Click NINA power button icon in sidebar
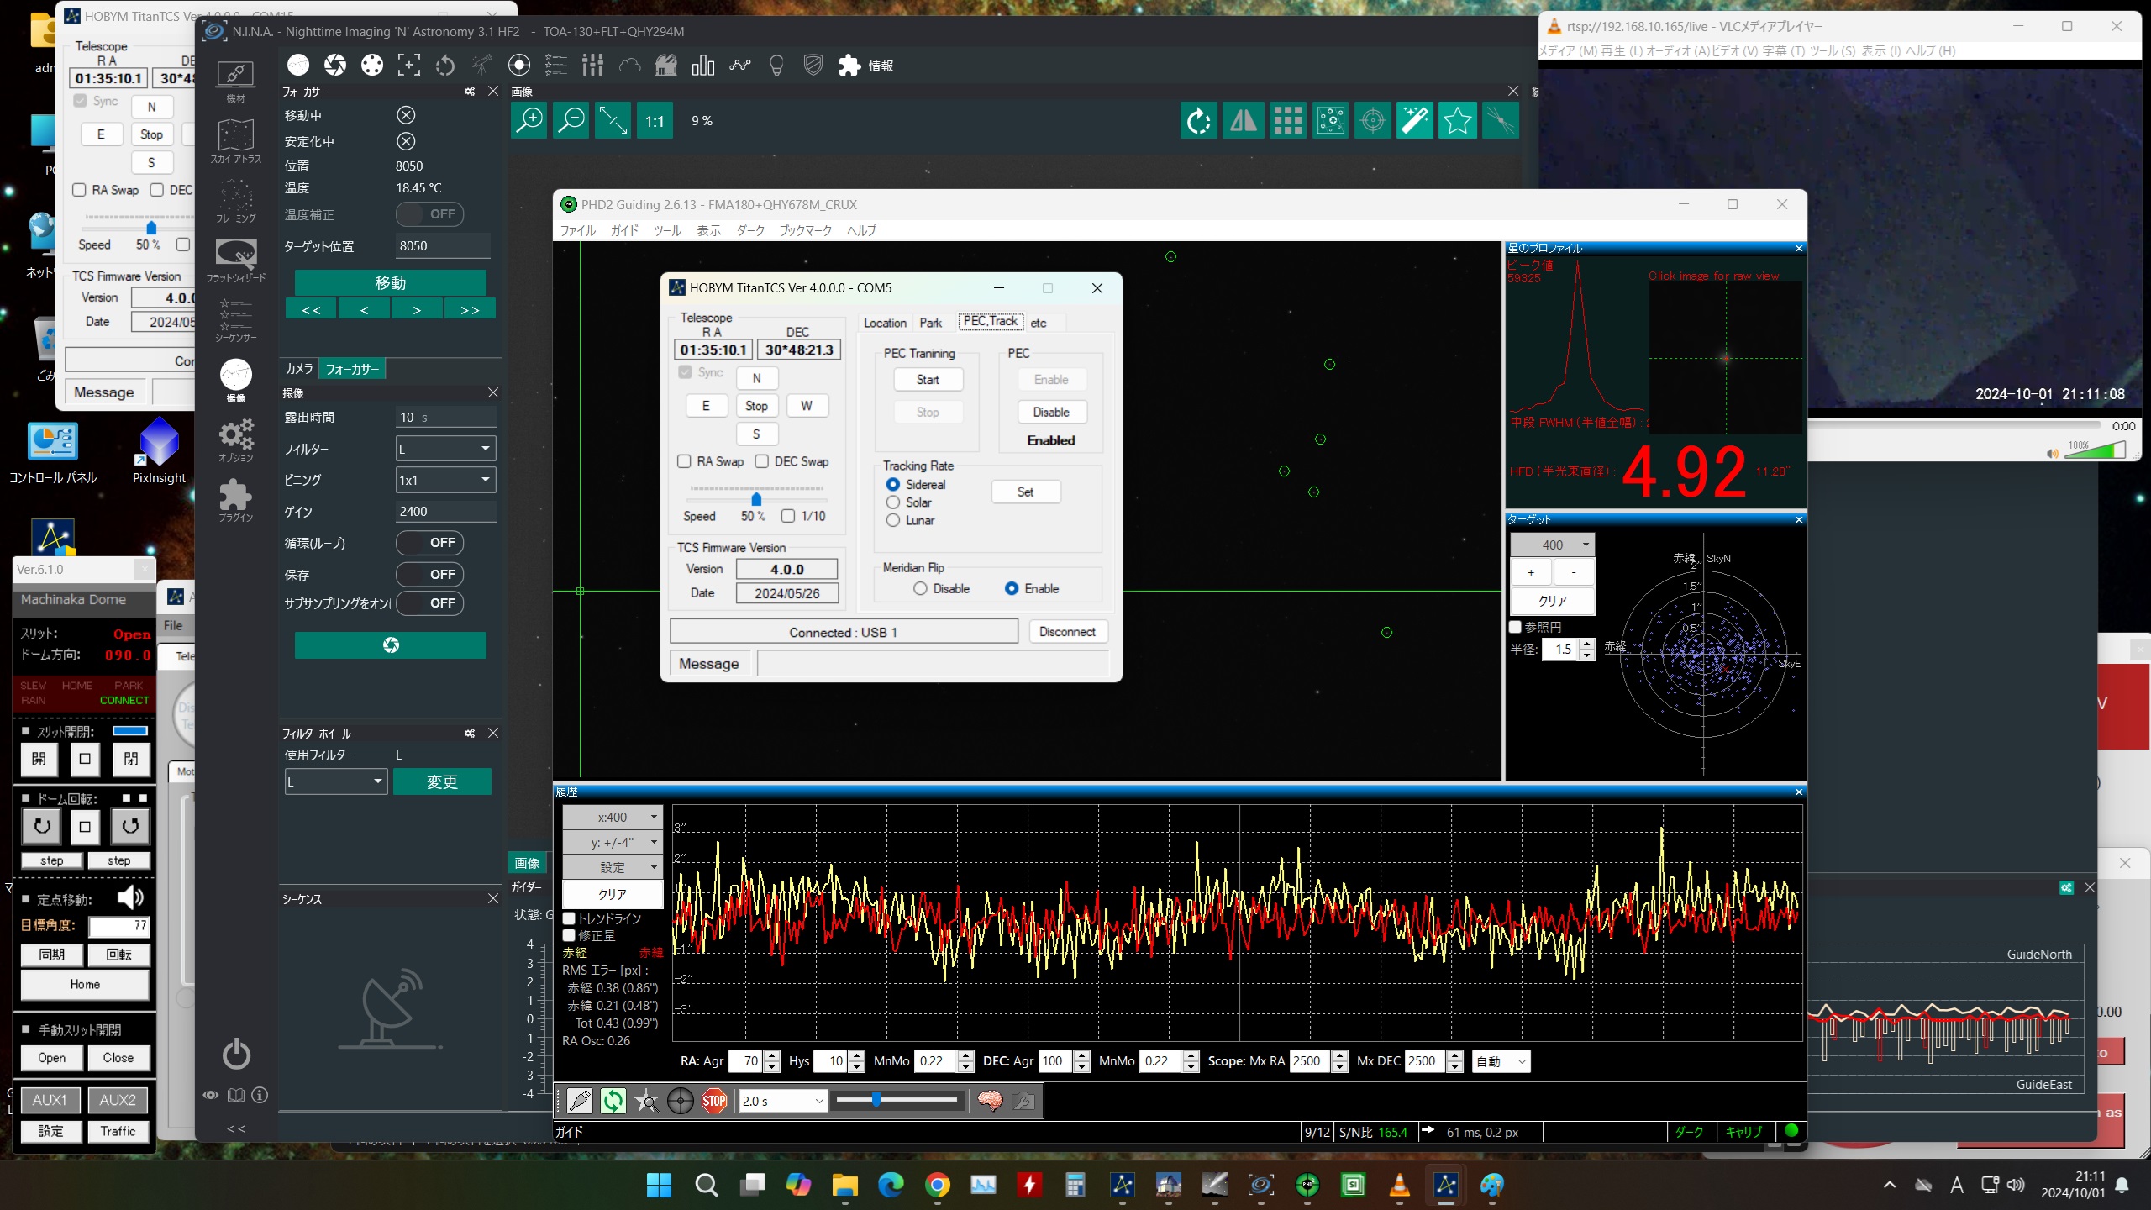Viewport: 2151px width, 1210px height. [x=236, y=1054]
